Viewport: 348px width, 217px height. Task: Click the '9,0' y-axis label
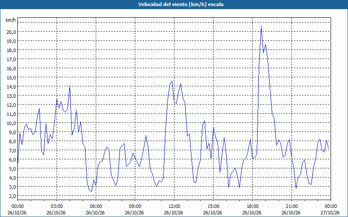coord(13,132)
